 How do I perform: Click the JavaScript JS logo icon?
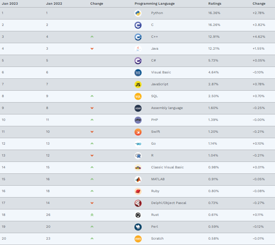coord(138,85)
